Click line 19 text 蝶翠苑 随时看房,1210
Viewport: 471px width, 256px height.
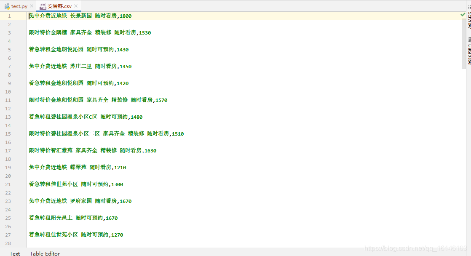pyautogui.click(x=98, y=167)
